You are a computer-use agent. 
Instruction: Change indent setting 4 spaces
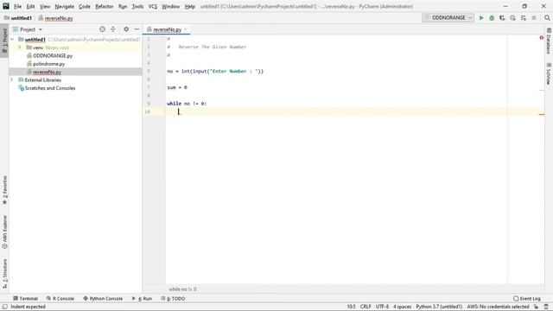402,307
